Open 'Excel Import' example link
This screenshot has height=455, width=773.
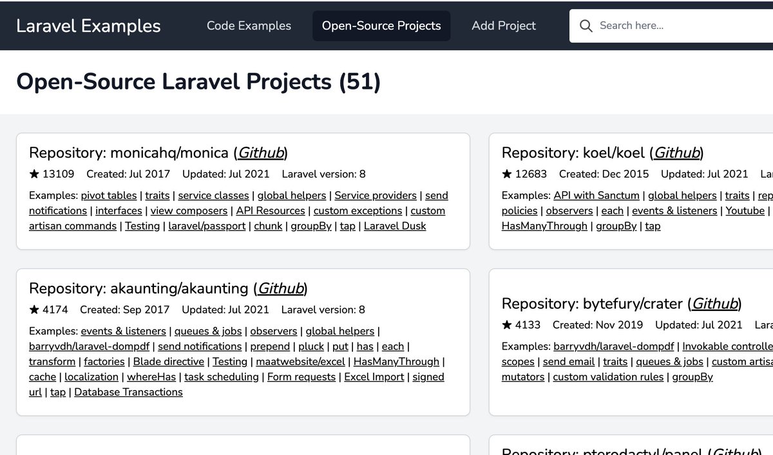[374, 377]
